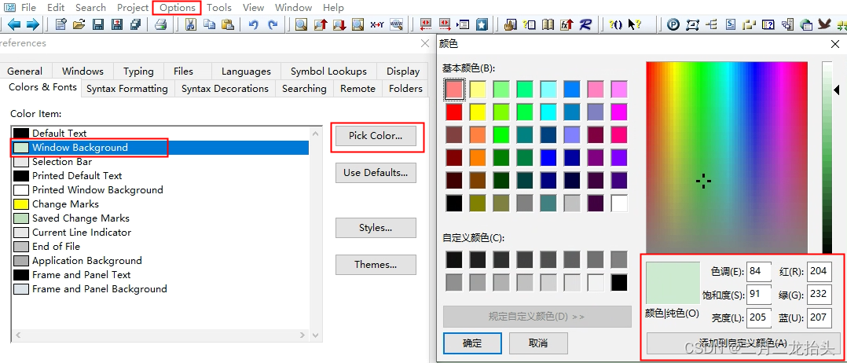This screenshot has width=847, height=363.
Task: Switch to the Symbol Lookups tab
Action: 328,71
